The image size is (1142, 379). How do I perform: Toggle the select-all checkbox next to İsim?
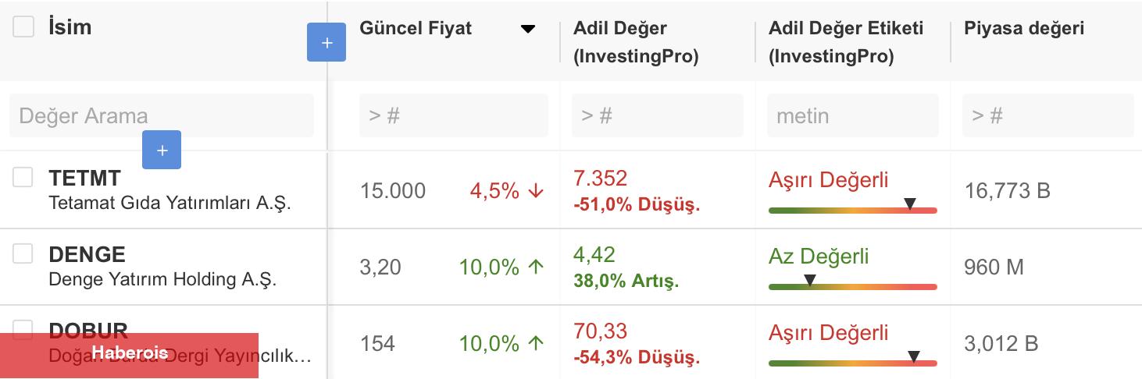click(x=23, y=27)
